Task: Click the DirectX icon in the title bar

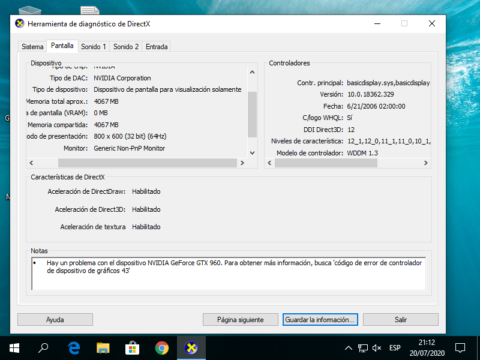Action: [x=20, y=23]
